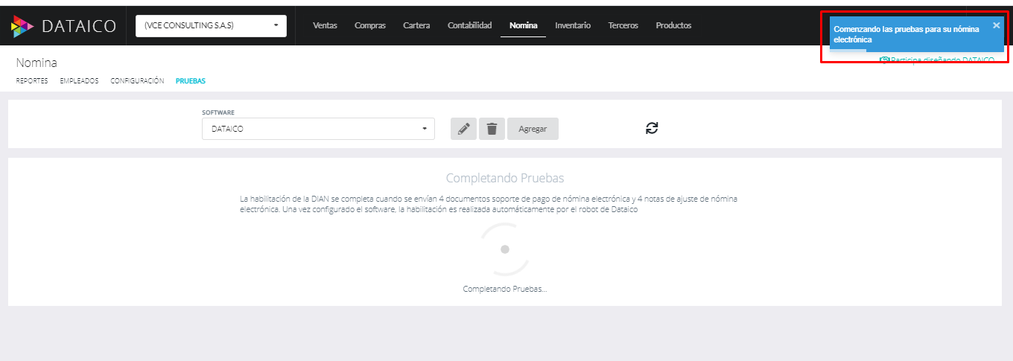Go to the Cartera menu
This screenshot has width=1013, height=361.
tap(416, 25)
